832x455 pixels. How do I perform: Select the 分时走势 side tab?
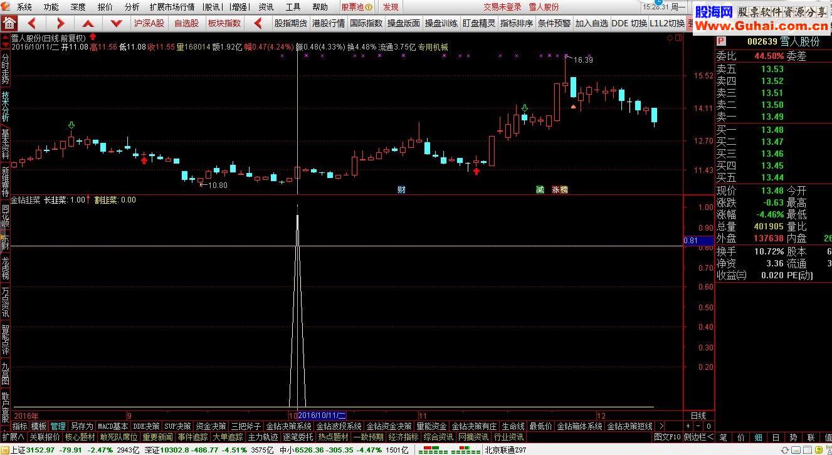tap(5, 68)
